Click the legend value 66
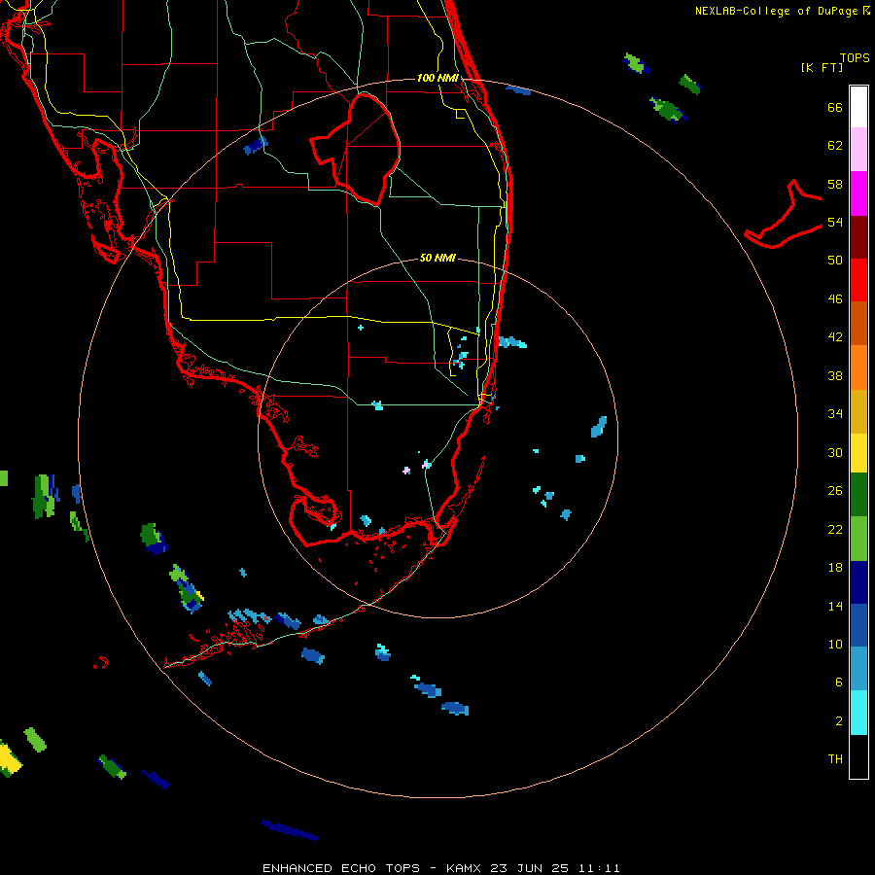This screenshot has height=875, width=875. click(x=835, y=107)
